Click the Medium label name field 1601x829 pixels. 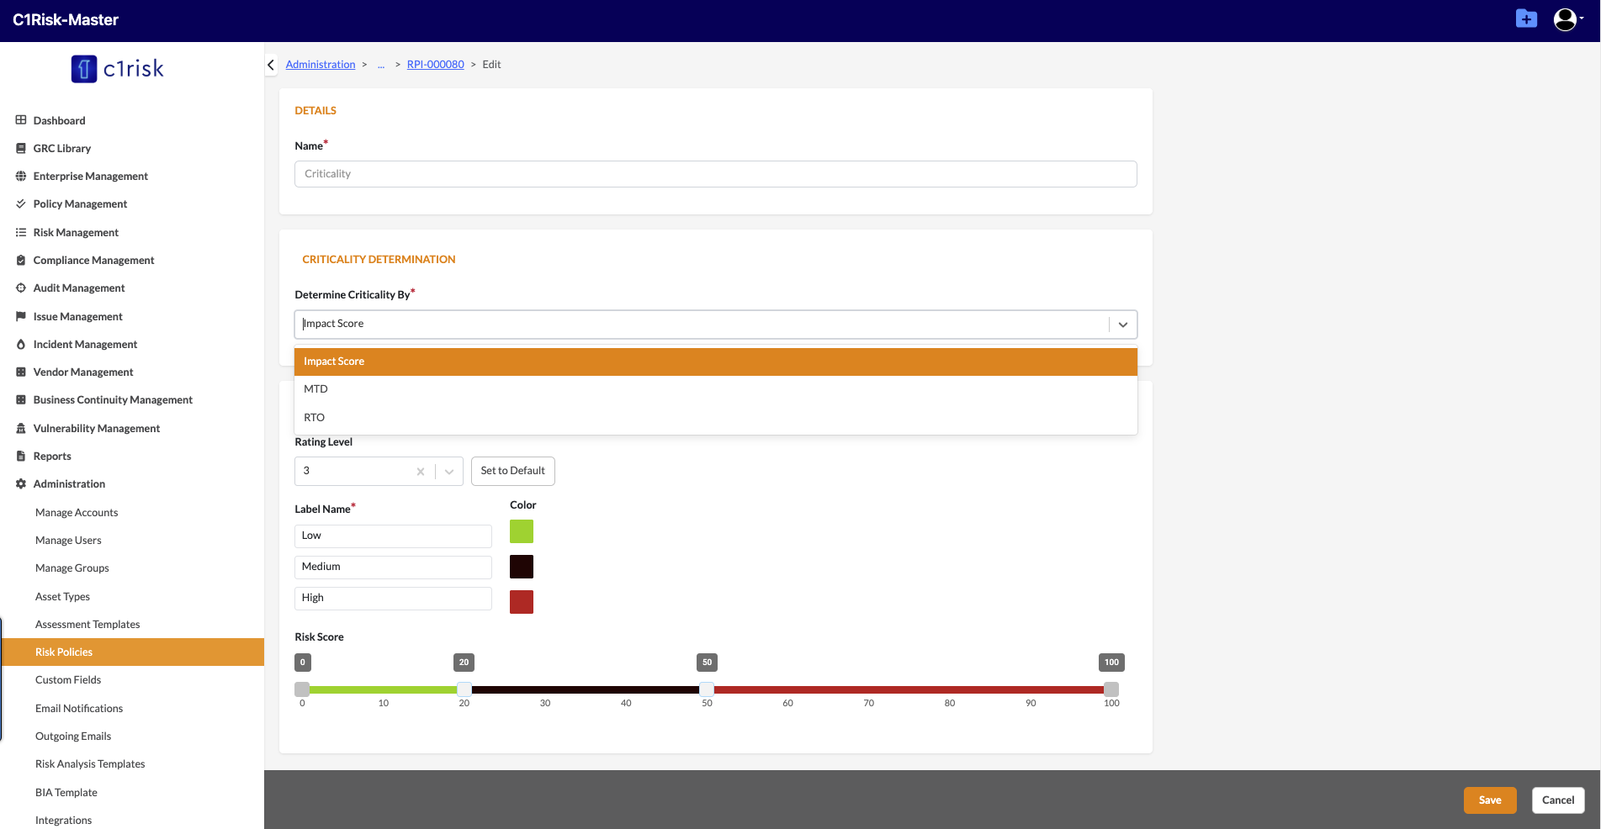coord(393,567)
